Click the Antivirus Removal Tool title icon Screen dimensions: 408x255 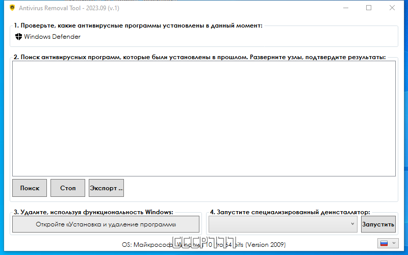coord(12,8)
